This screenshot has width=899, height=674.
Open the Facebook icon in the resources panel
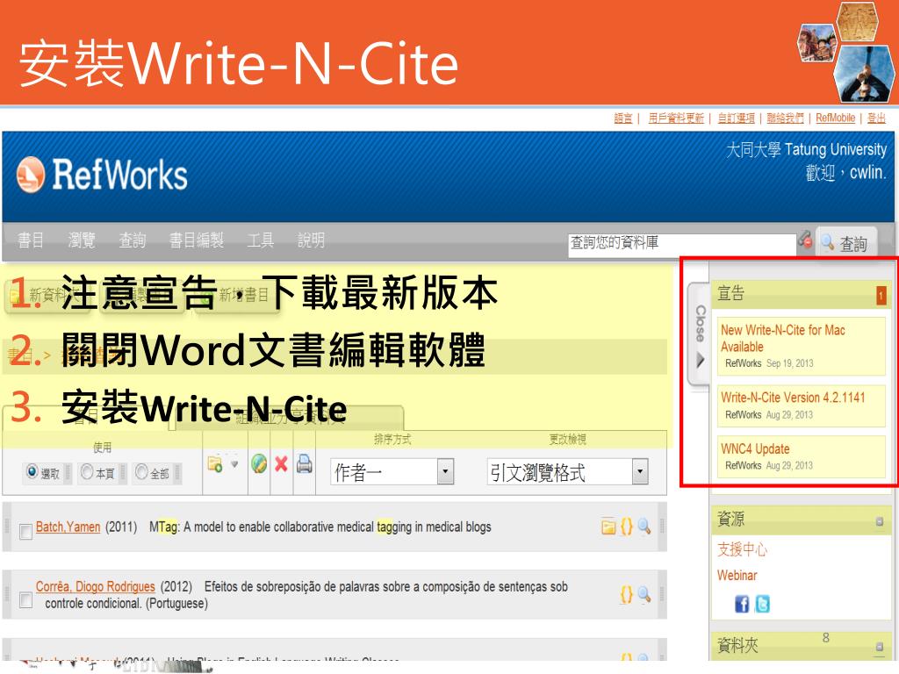pos(742,604)
